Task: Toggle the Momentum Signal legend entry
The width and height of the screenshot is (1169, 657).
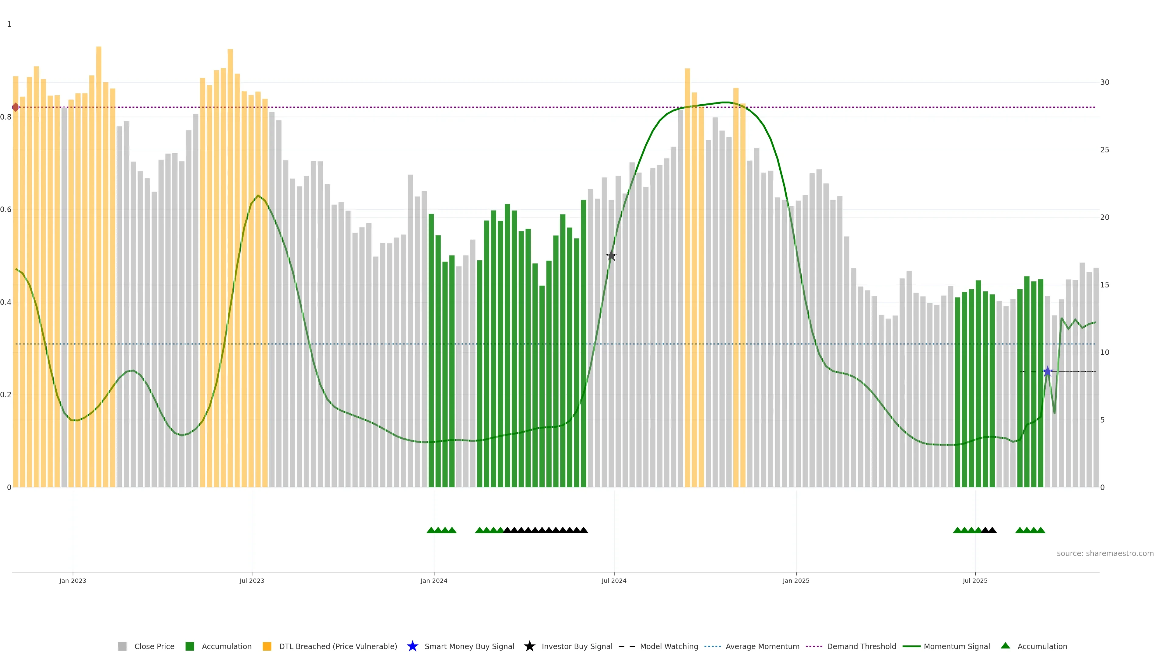Action: click(x=957, y=646)
